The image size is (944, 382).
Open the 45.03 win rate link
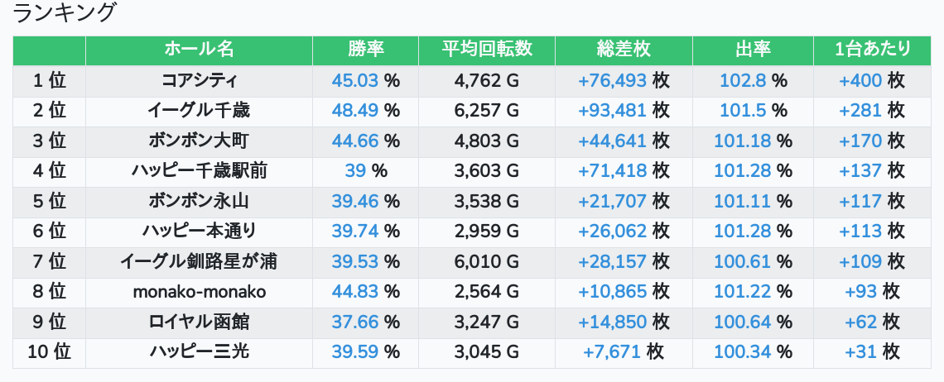(355, 80)
